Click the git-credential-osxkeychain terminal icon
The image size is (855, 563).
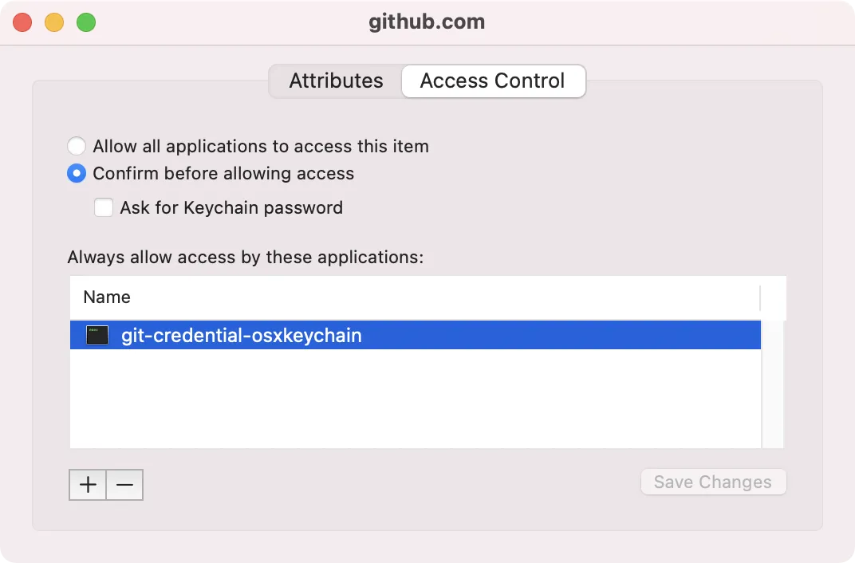[x=97, y=336]
